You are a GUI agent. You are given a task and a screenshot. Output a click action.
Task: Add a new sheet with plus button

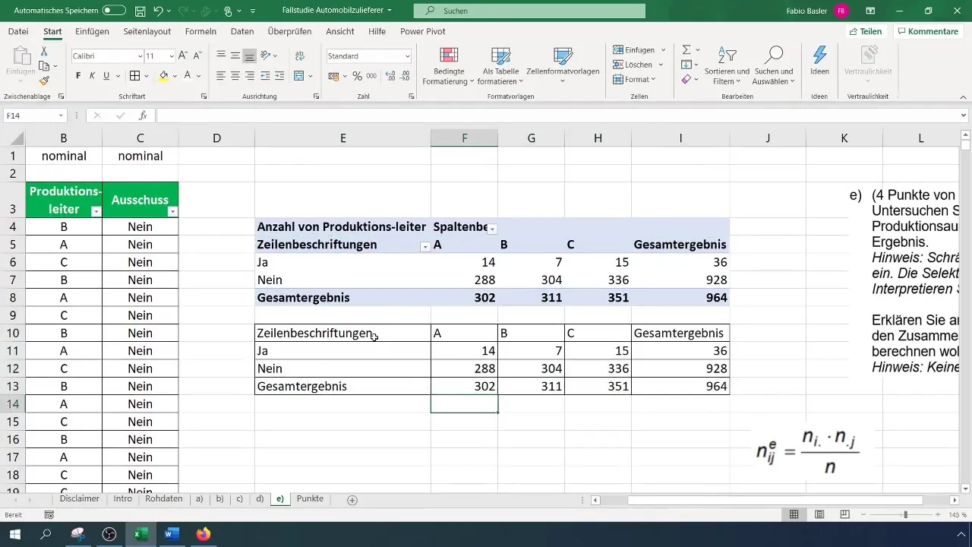352,499
